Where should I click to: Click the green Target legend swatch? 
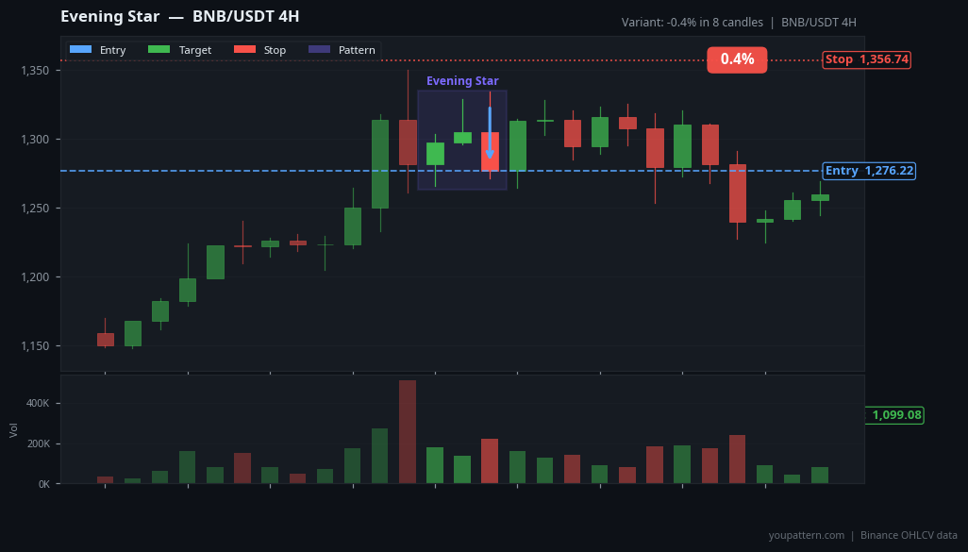pyautogui.click(x=159, y=49)
